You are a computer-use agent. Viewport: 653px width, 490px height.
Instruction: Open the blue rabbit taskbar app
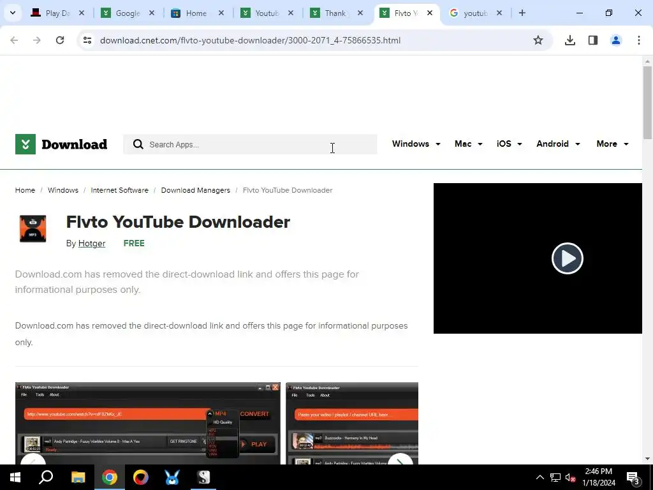(x=172, y=477)
